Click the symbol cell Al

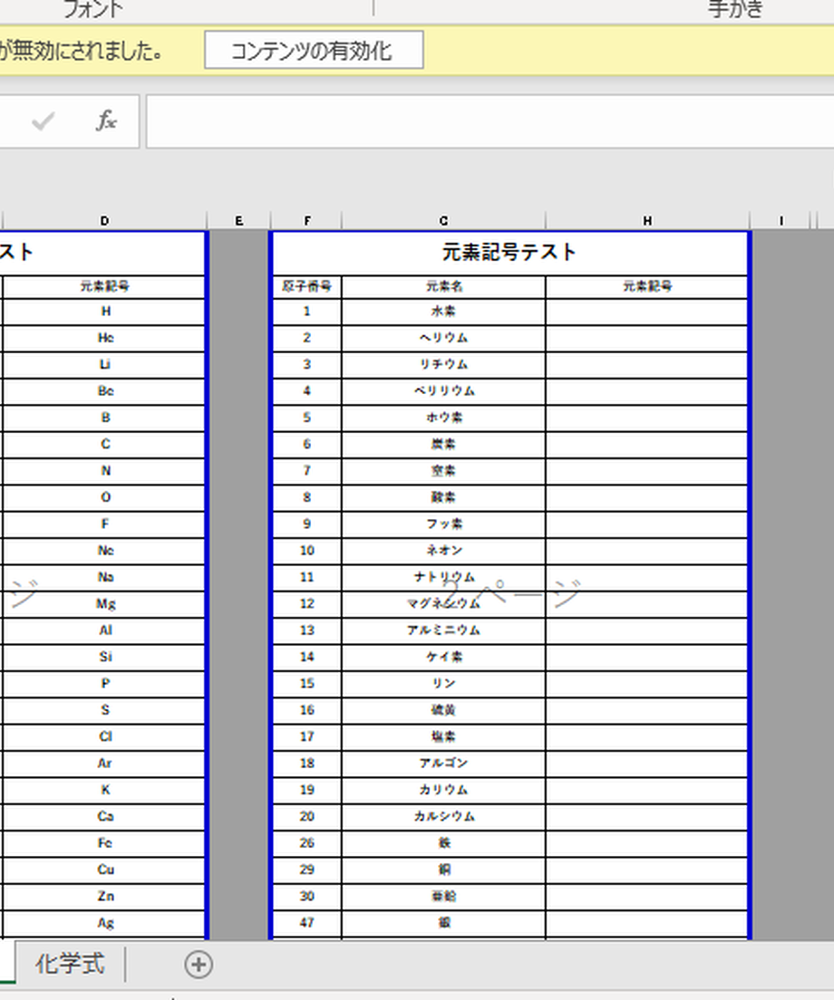[104, 630]
